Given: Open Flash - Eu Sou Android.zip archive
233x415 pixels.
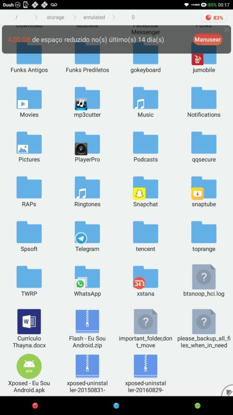Looking at the screenshot, I should 87,328.
